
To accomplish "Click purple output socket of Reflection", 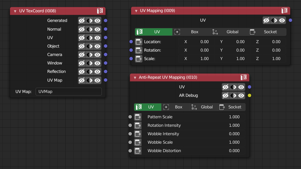I will point(106,71).
